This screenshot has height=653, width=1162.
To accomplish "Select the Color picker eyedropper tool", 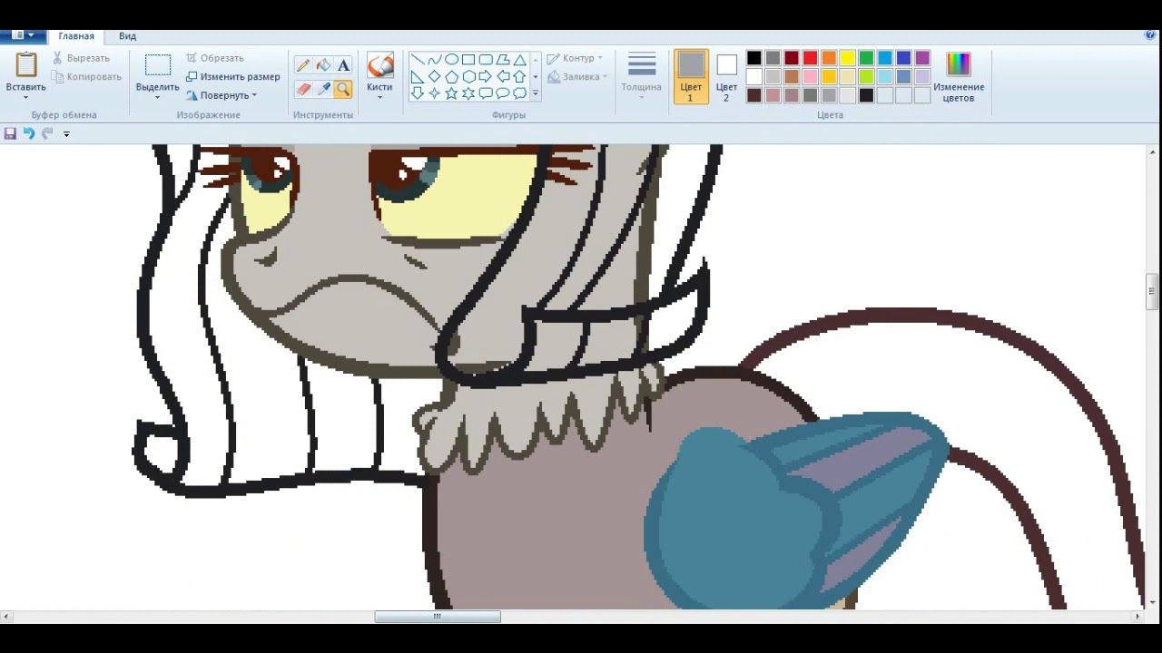I will pyautogui.click(x=323, y=89).
